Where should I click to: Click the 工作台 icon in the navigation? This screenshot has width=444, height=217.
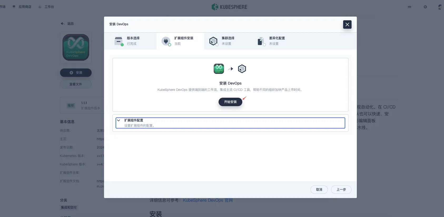tap(40, 7)
